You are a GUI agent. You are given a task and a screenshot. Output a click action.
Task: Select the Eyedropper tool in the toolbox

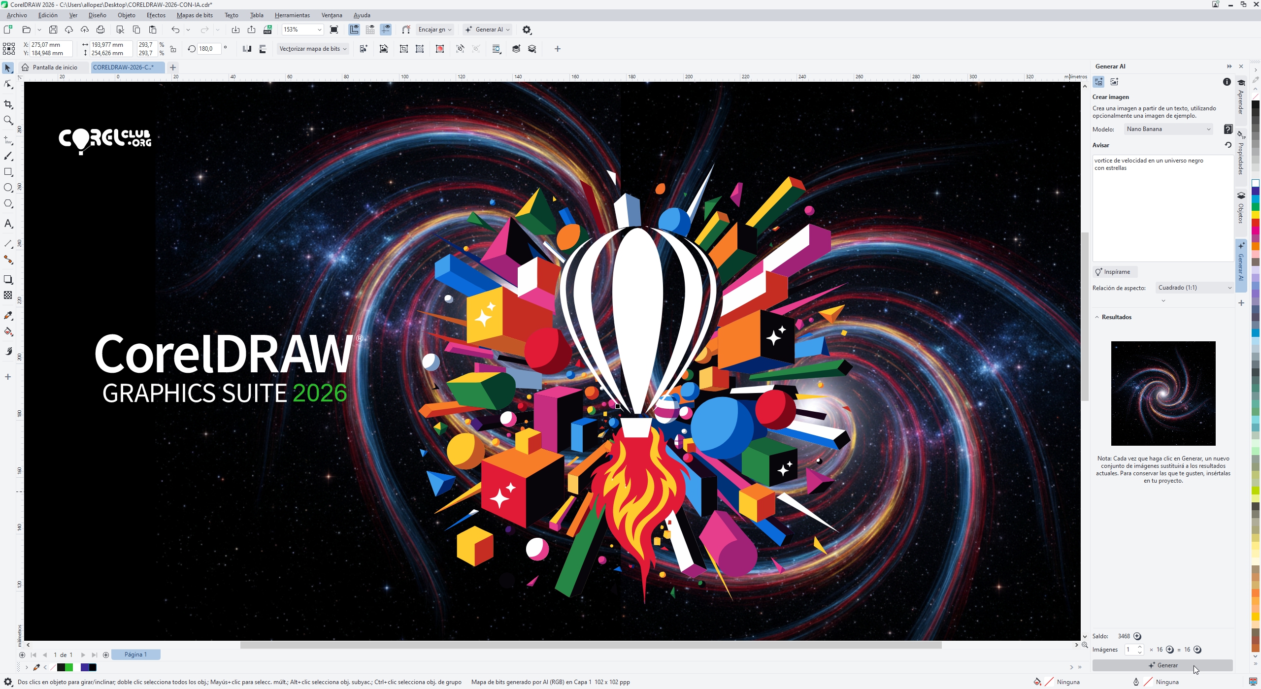[x=8, y=316]
